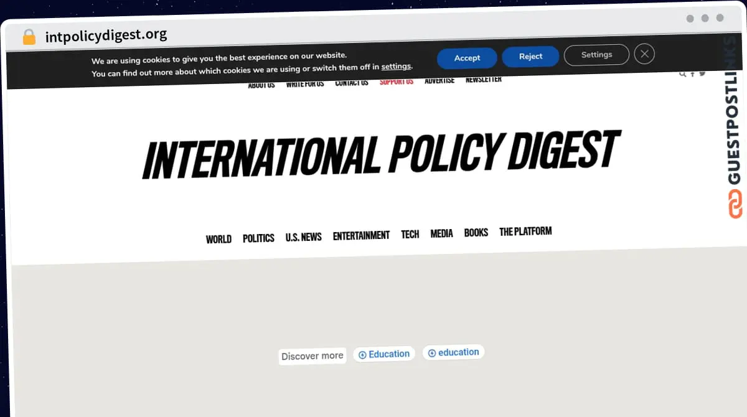Open the Advertise link
Viewport: 747px width, 417px height.
[439, 80]
